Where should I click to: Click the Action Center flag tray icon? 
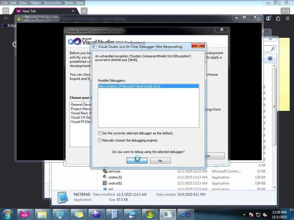pos(251,215)
